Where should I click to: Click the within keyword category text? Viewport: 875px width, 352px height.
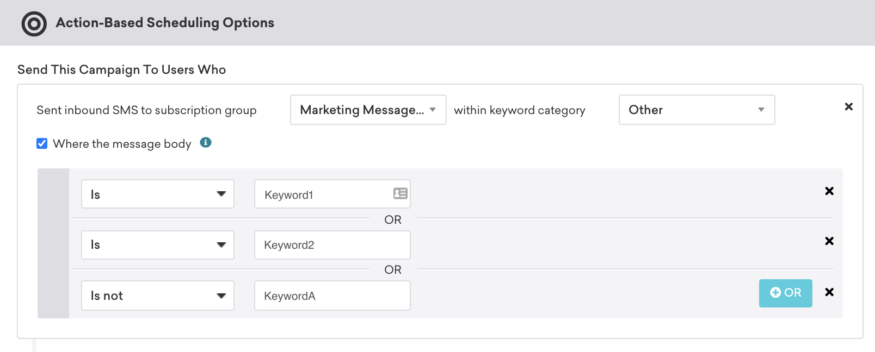tap(520, 110)
